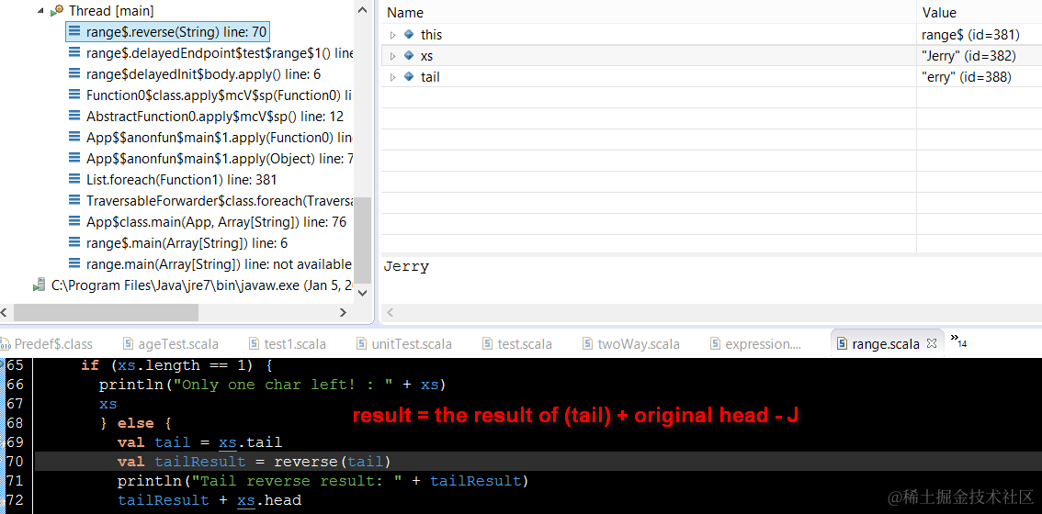Click the ageTest.scala file icon
1042x514 pixels.
(x=129, y=343)
